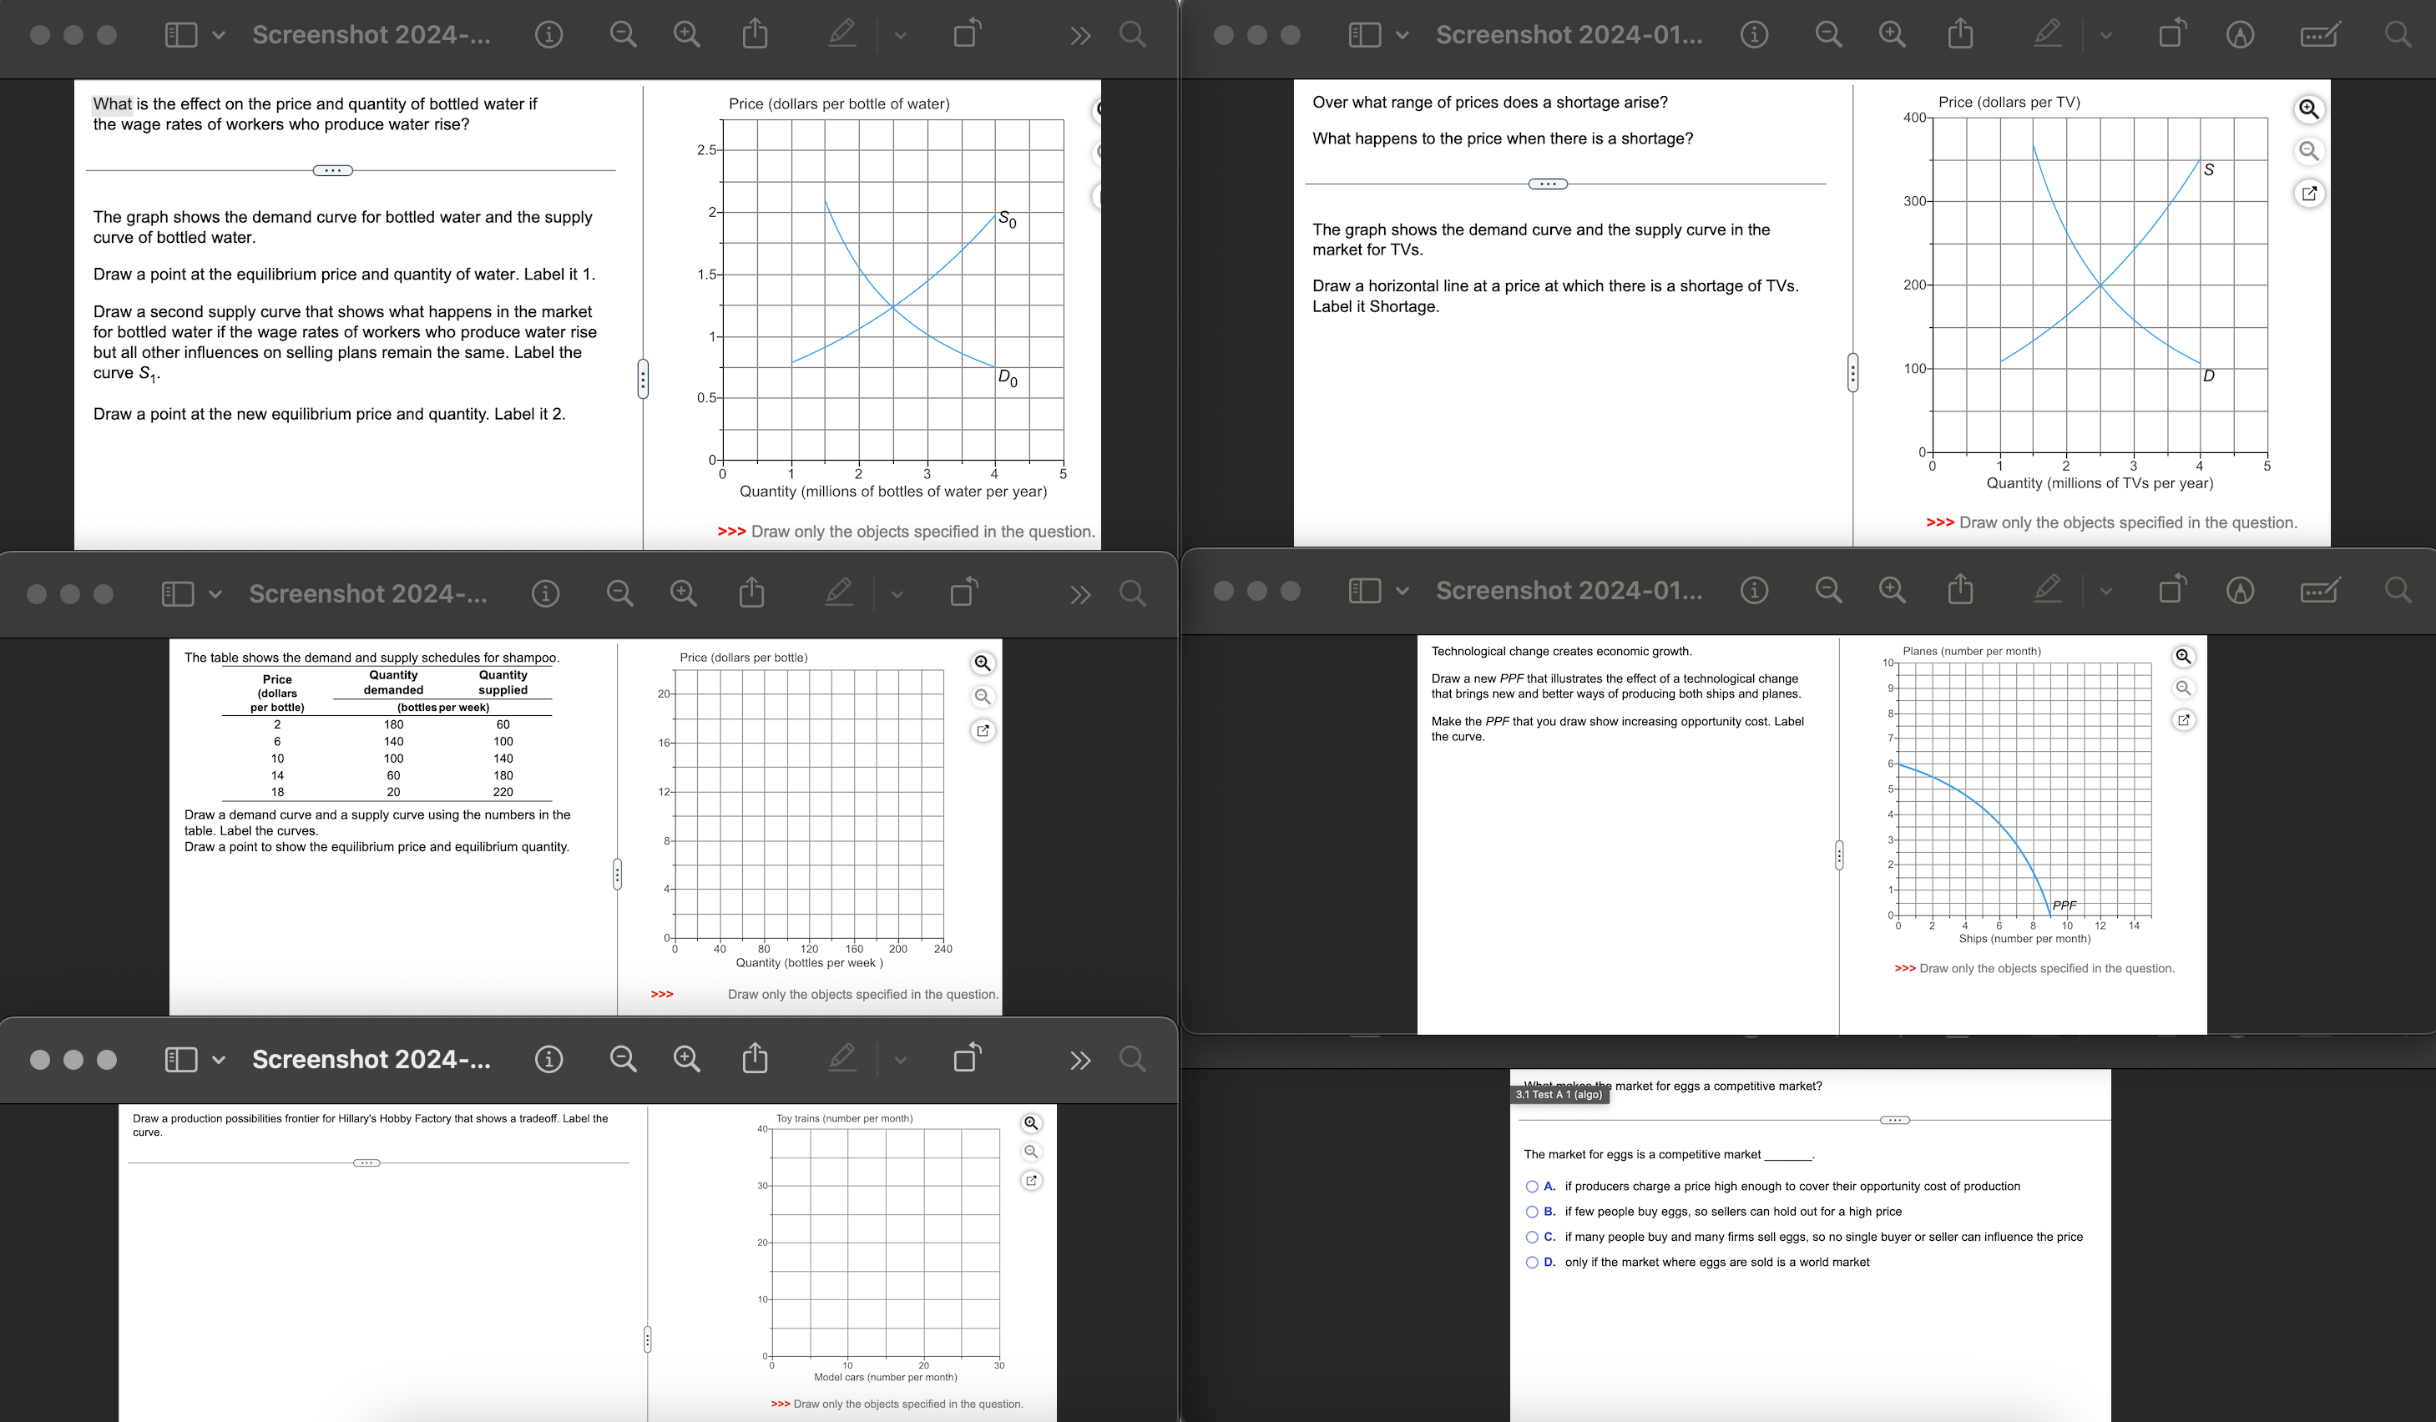
Task: Select answer D about a world market
Action: point(1532,1262)
